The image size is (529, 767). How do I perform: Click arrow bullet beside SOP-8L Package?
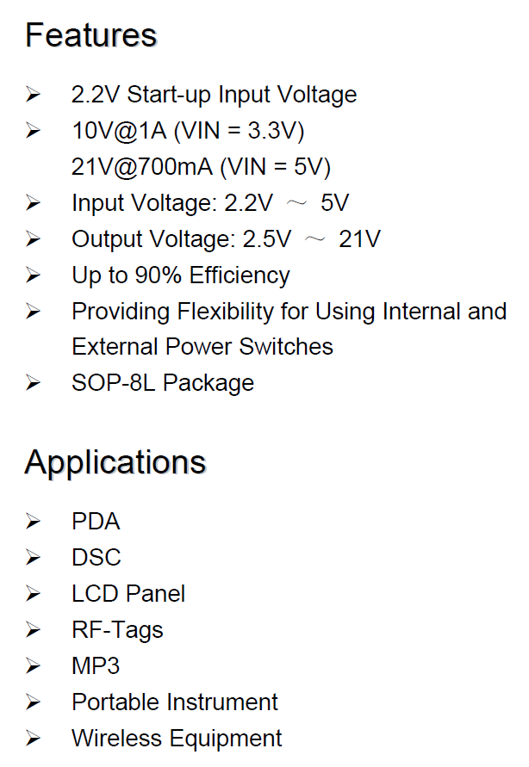[33, 382]
